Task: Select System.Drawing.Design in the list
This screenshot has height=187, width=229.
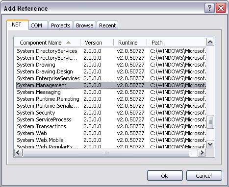Action: tap(111, 71)
